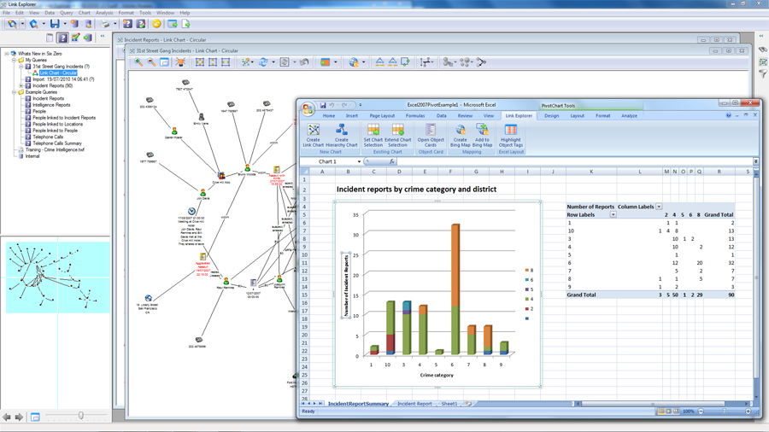Open the Name Box dropdown showing Chart 1
The height and width of the screenshot is (432, 769).
pos(359,161)
